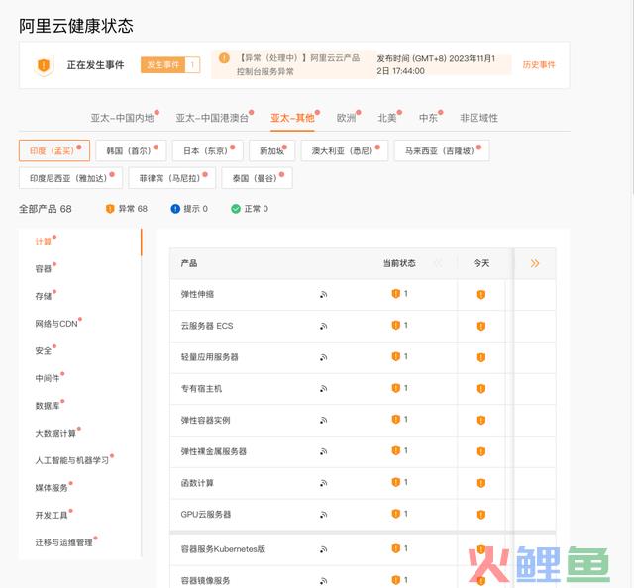Screen dimensions: 634x588
Task: Click the RSS subscribe icon for GPU云服务器
Action: [x=323, y=515]
